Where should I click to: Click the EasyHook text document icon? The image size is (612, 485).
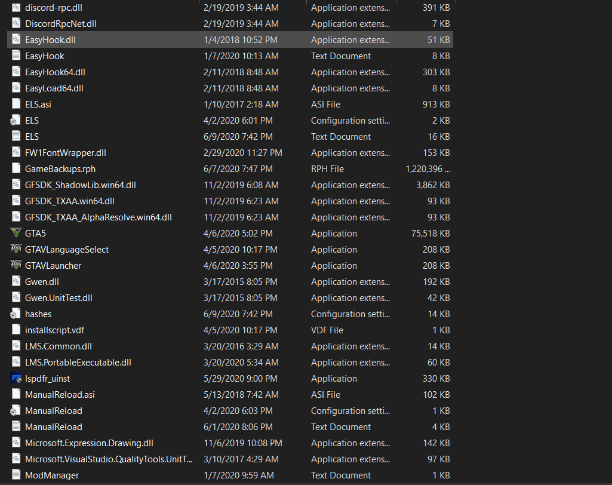16,56
